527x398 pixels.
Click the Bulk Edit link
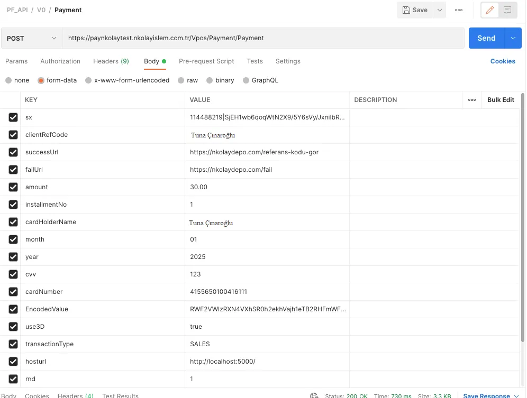(501, 100)
